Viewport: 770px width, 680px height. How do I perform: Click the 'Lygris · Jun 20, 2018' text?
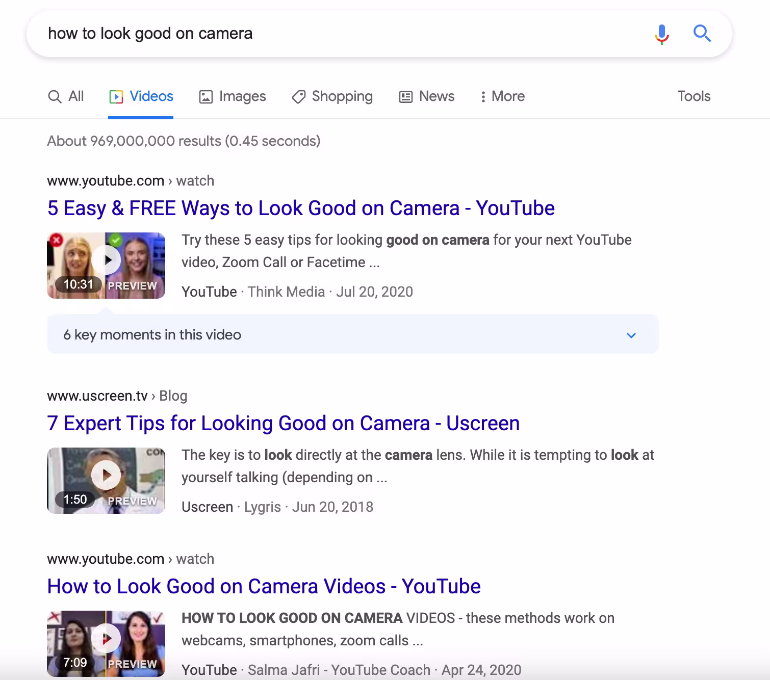point(309,507)
